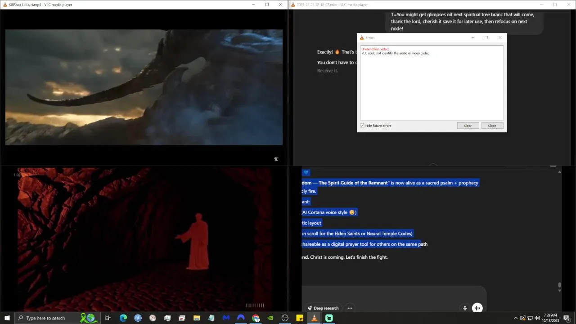This screenshot has height=324, width=576.
Task: Click the chat vertical scrollbar thumb
Action: pos(560,285)
